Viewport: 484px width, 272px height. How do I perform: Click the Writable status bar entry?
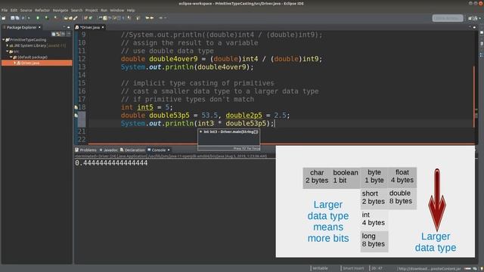tap(320, 268)
